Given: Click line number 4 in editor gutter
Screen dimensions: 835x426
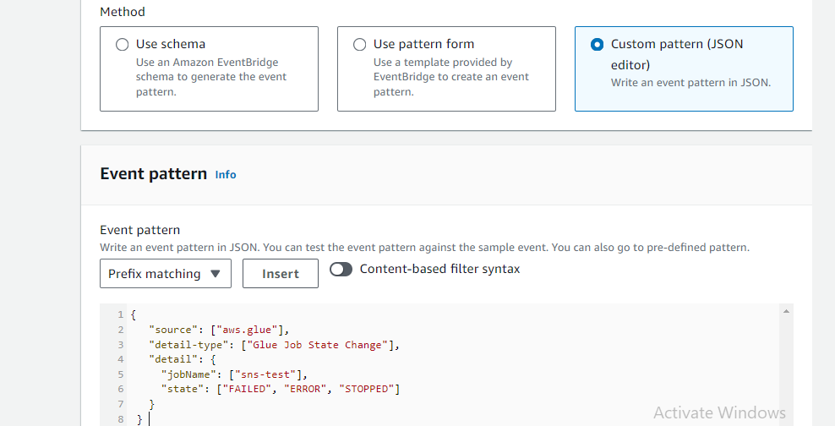Looking at the screenshot, I should click(x=121, y=359).
